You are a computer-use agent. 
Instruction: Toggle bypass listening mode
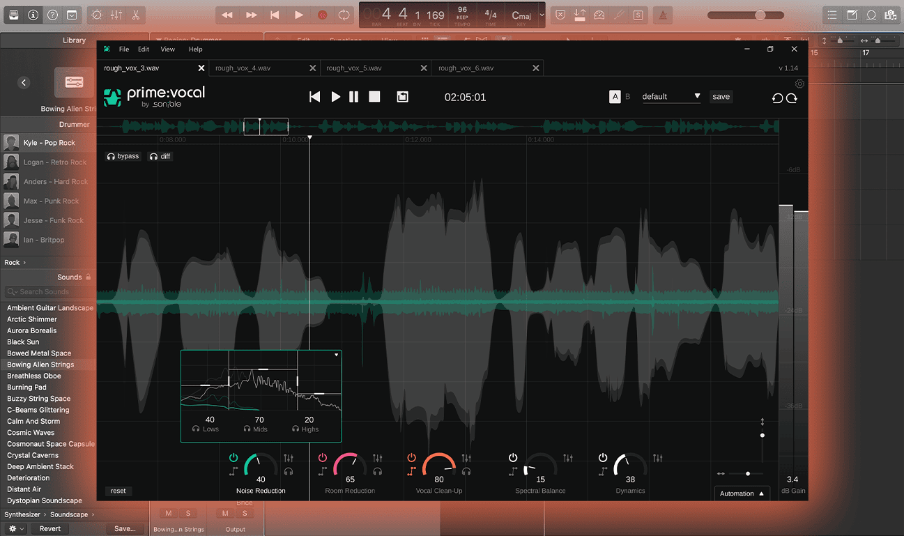tap(123, 156)
